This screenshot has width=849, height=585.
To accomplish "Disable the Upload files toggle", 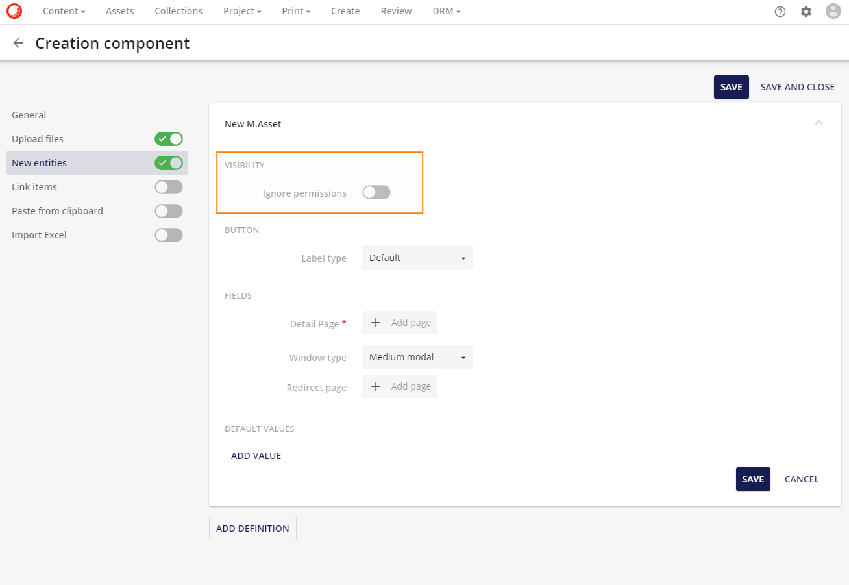I will click(169, 139).
